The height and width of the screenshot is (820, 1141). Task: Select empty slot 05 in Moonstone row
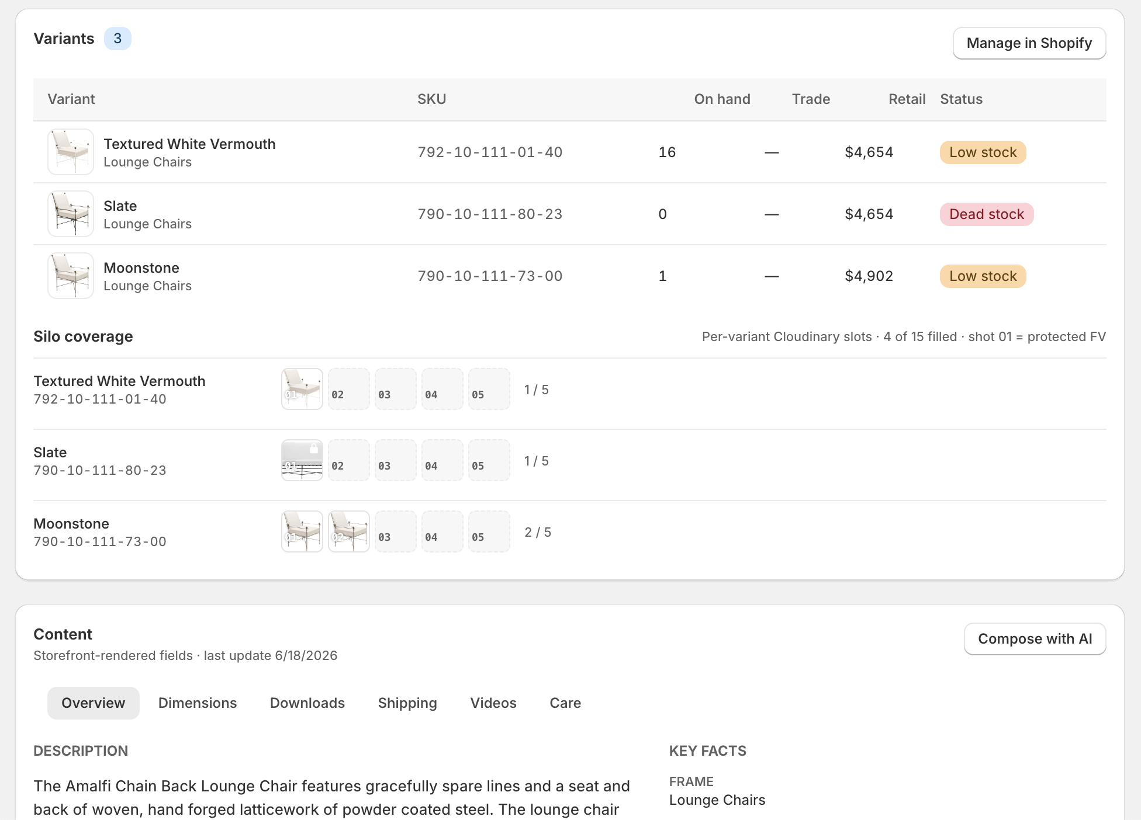tap(489, 531)
